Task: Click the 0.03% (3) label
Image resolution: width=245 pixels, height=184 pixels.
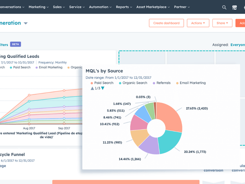Action: click(x=143, y=97)
